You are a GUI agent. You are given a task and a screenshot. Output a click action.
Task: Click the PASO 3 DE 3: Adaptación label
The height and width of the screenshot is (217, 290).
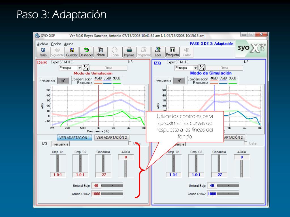coord(212,44)
